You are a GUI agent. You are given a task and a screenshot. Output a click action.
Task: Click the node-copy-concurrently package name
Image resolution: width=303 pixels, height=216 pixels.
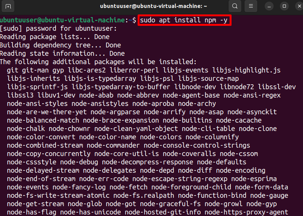(49, 154)
